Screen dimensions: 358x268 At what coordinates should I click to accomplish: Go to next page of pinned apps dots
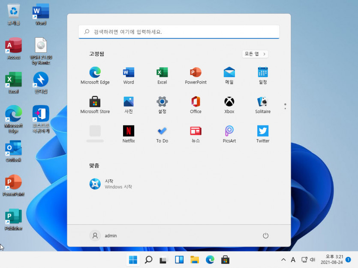(285, 108)
